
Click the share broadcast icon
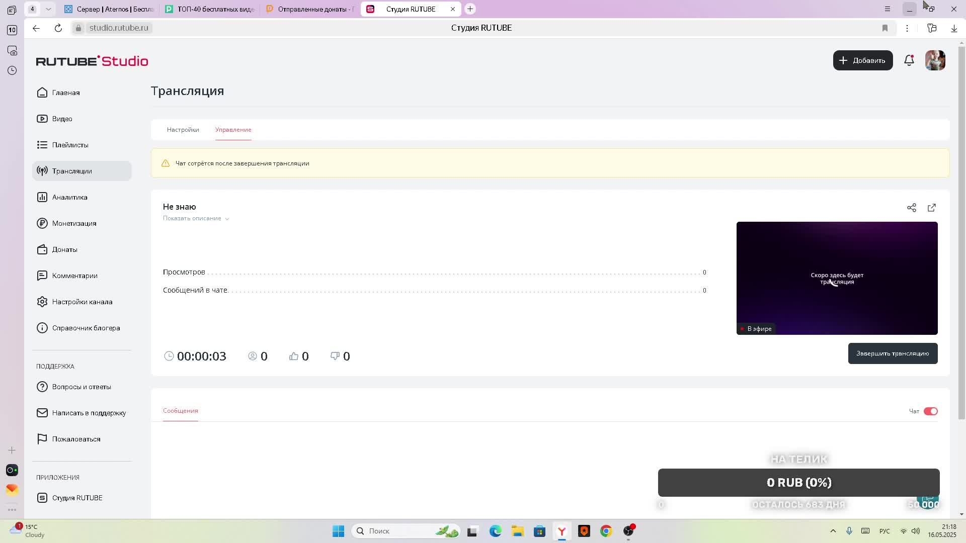(911, 208)
